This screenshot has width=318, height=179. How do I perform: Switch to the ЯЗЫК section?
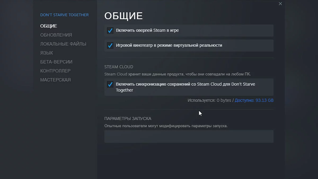47,53
